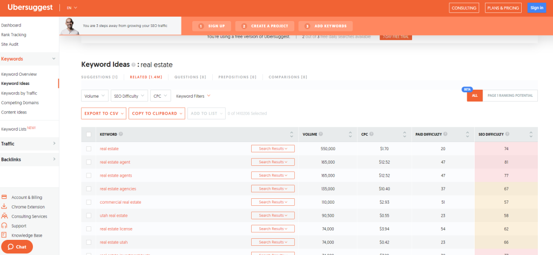The height and width of the screenshot is (255, 553).
Task: Expand the Keyword Filters dropdown
Action: point(193,96)
